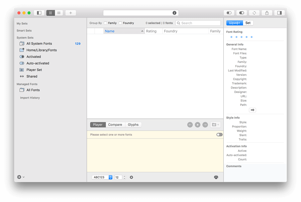Click the activate fonts switch icon
Viewport: 301px width, 202px height.
click(x=241, y=13)
